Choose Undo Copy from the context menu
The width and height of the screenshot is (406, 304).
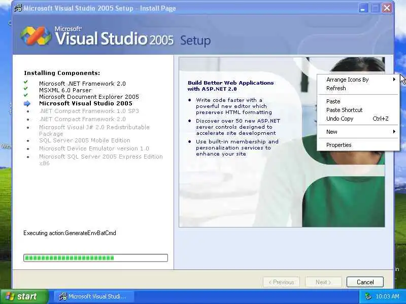coord(358,119)
